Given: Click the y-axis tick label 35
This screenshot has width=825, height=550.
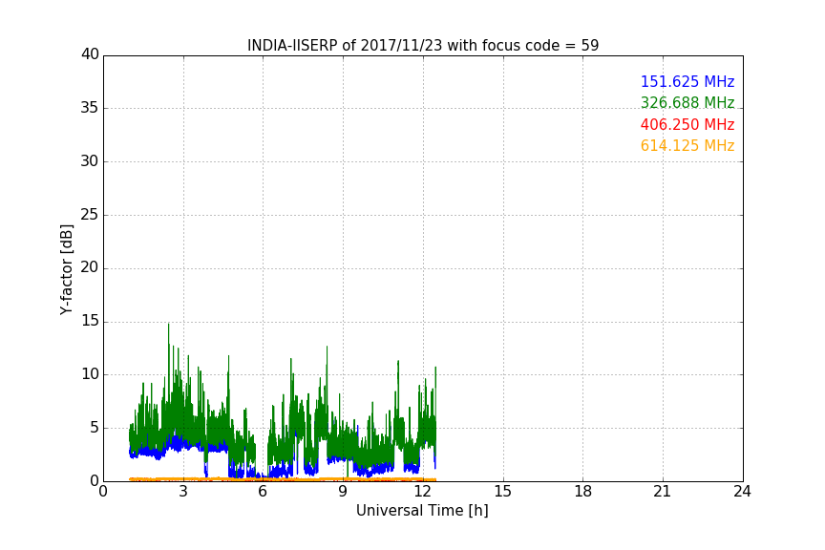Looking at the screenshot, I should 90,108.
